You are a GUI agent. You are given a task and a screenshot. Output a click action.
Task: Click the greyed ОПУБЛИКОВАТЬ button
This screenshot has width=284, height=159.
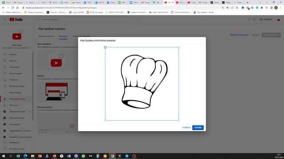click(x=271, y=35)
